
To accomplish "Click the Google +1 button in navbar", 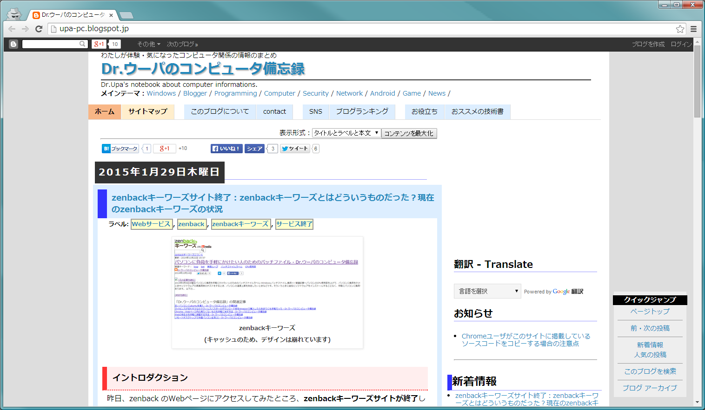I will pos(99,44).
